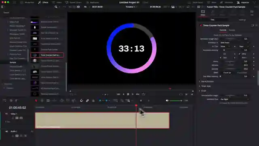Toggle the Inspector panel
Image resolution: width=259 pixels, height=146 pixels.
coord(243,2)
